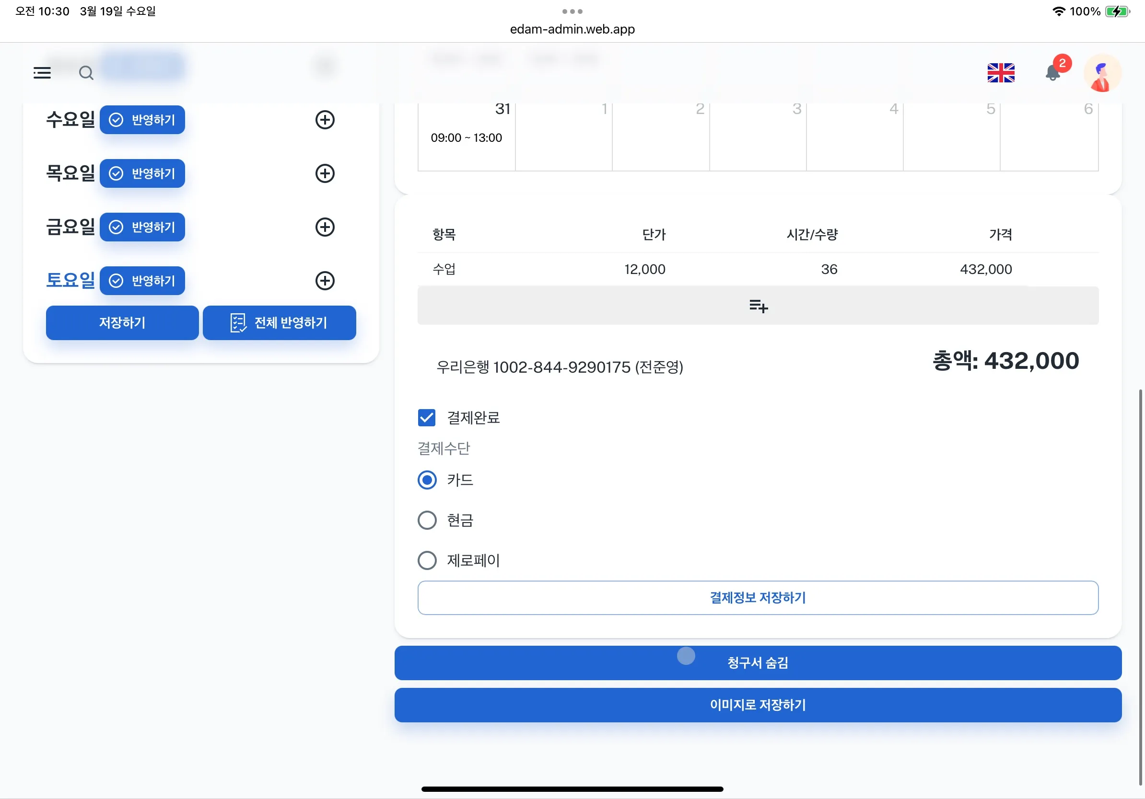Toggle the 결제완료 checkbox
1145x799 pixels.
point(426,418)
